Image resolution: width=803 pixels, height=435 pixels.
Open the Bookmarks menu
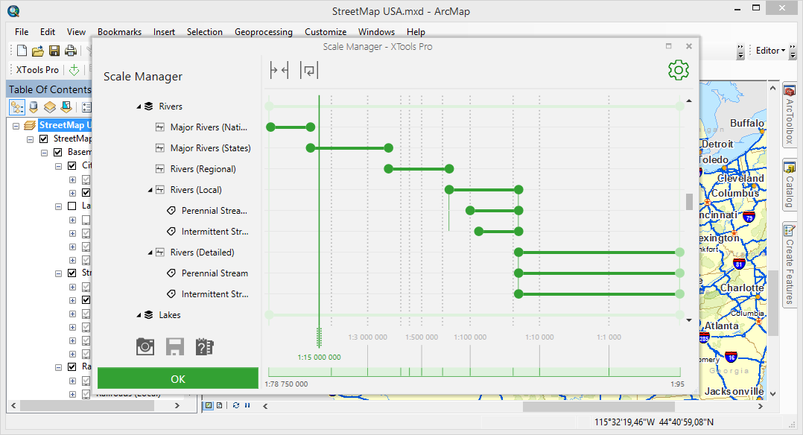pyautogui.click(x=119, y=32)
